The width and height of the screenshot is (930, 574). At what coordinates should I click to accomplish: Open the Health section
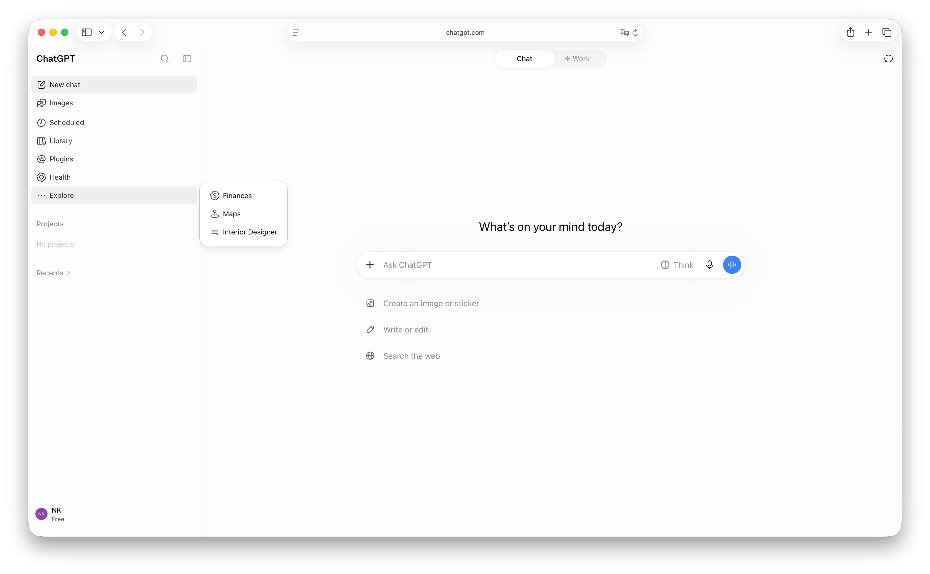click(114, 177)
